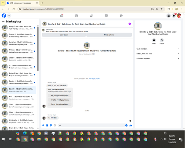The width and height of the screenshot is (185, 148).
Task: Open the Facebook notifications bell
Action: click(x=174, y=16)
